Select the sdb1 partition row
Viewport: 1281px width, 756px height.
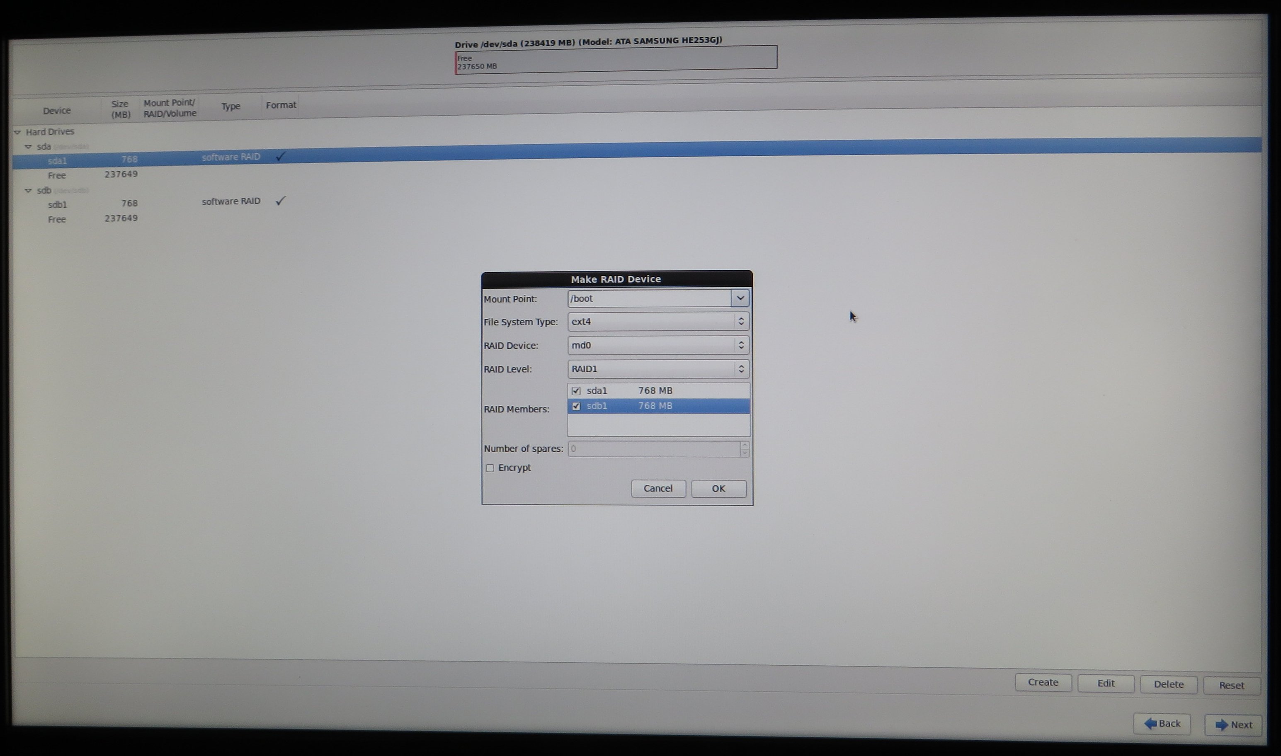(58, 205)
